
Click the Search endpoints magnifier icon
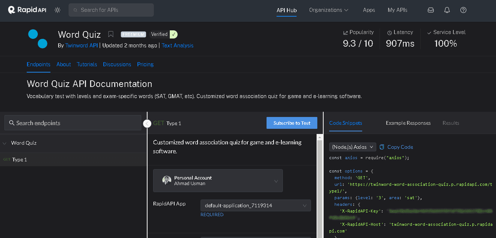pyautogui.click(x=12, y=123)
